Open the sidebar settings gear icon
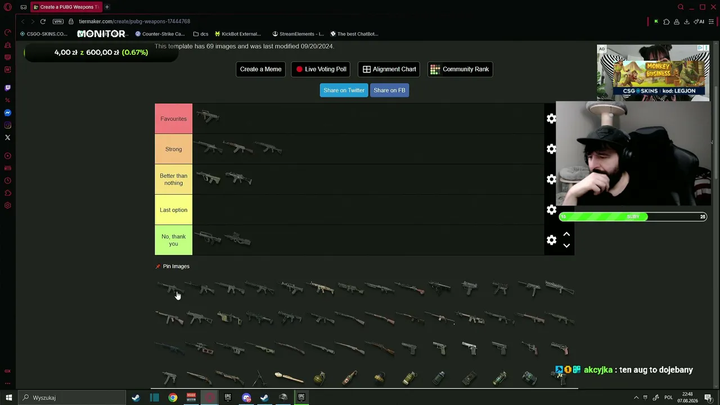The image size is (720, 405). 8,205
